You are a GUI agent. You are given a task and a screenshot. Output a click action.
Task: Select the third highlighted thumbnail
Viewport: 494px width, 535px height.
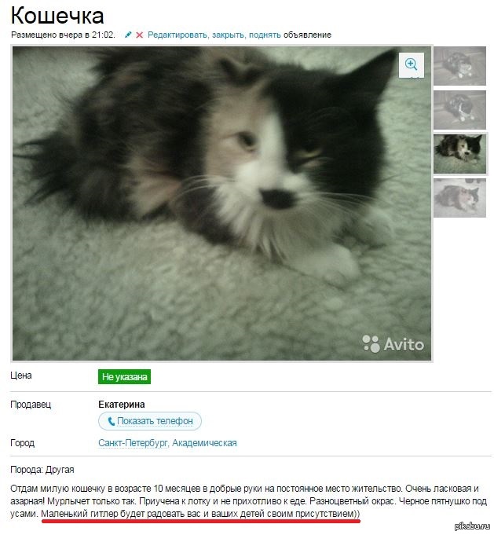pos(459,154)
